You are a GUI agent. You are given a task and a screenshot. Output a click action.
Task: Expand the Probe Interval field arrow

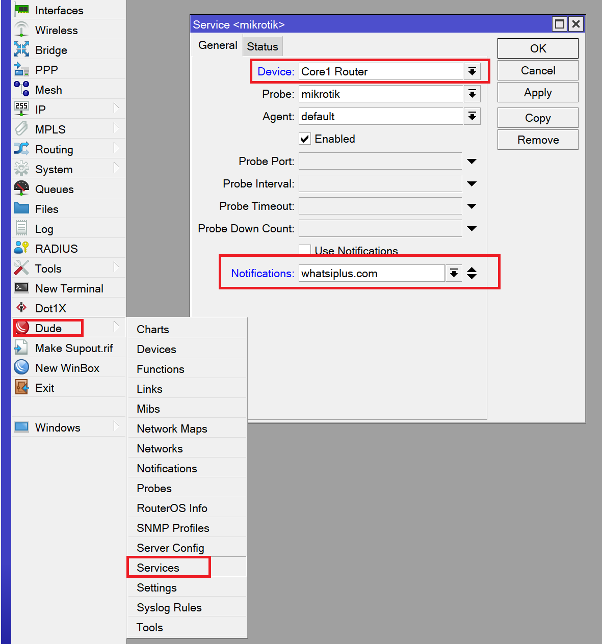(x=472, y=184)
